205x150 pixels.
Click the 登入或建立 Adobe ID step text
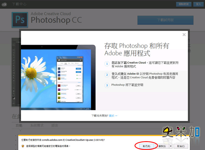tap(145, 76)
